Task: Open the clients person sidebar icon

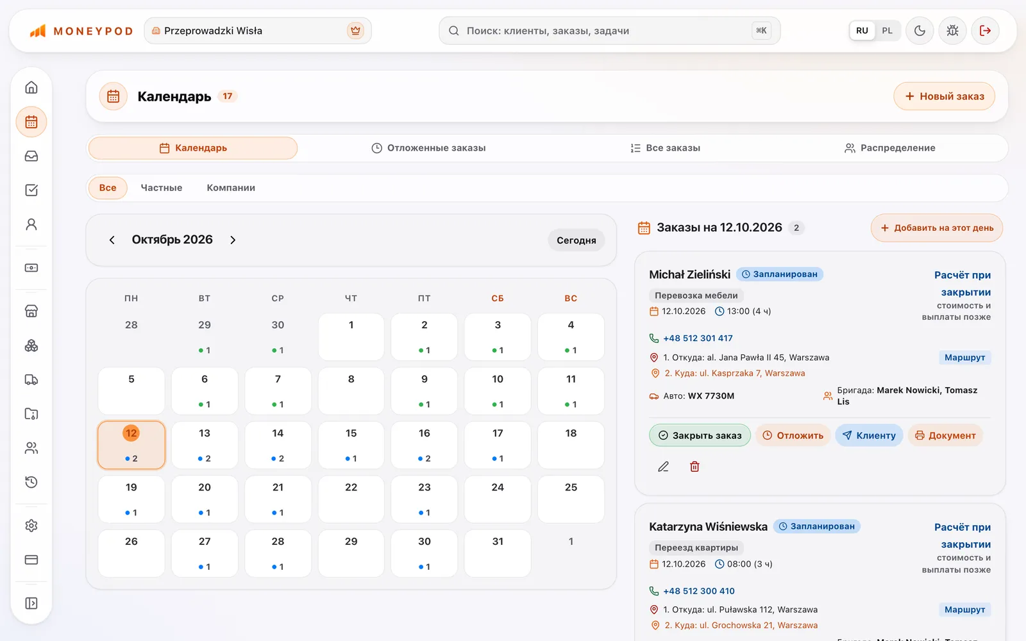Action: pyautogui.click(x=31, y=224)
